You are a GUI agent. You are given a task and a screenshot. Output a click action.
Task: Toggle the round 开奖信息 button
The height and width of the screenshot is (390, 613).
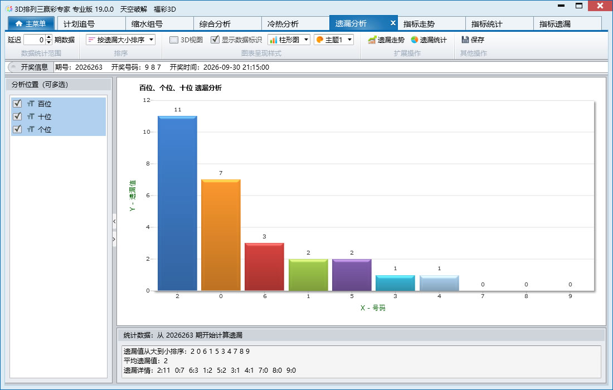point(13,67)
